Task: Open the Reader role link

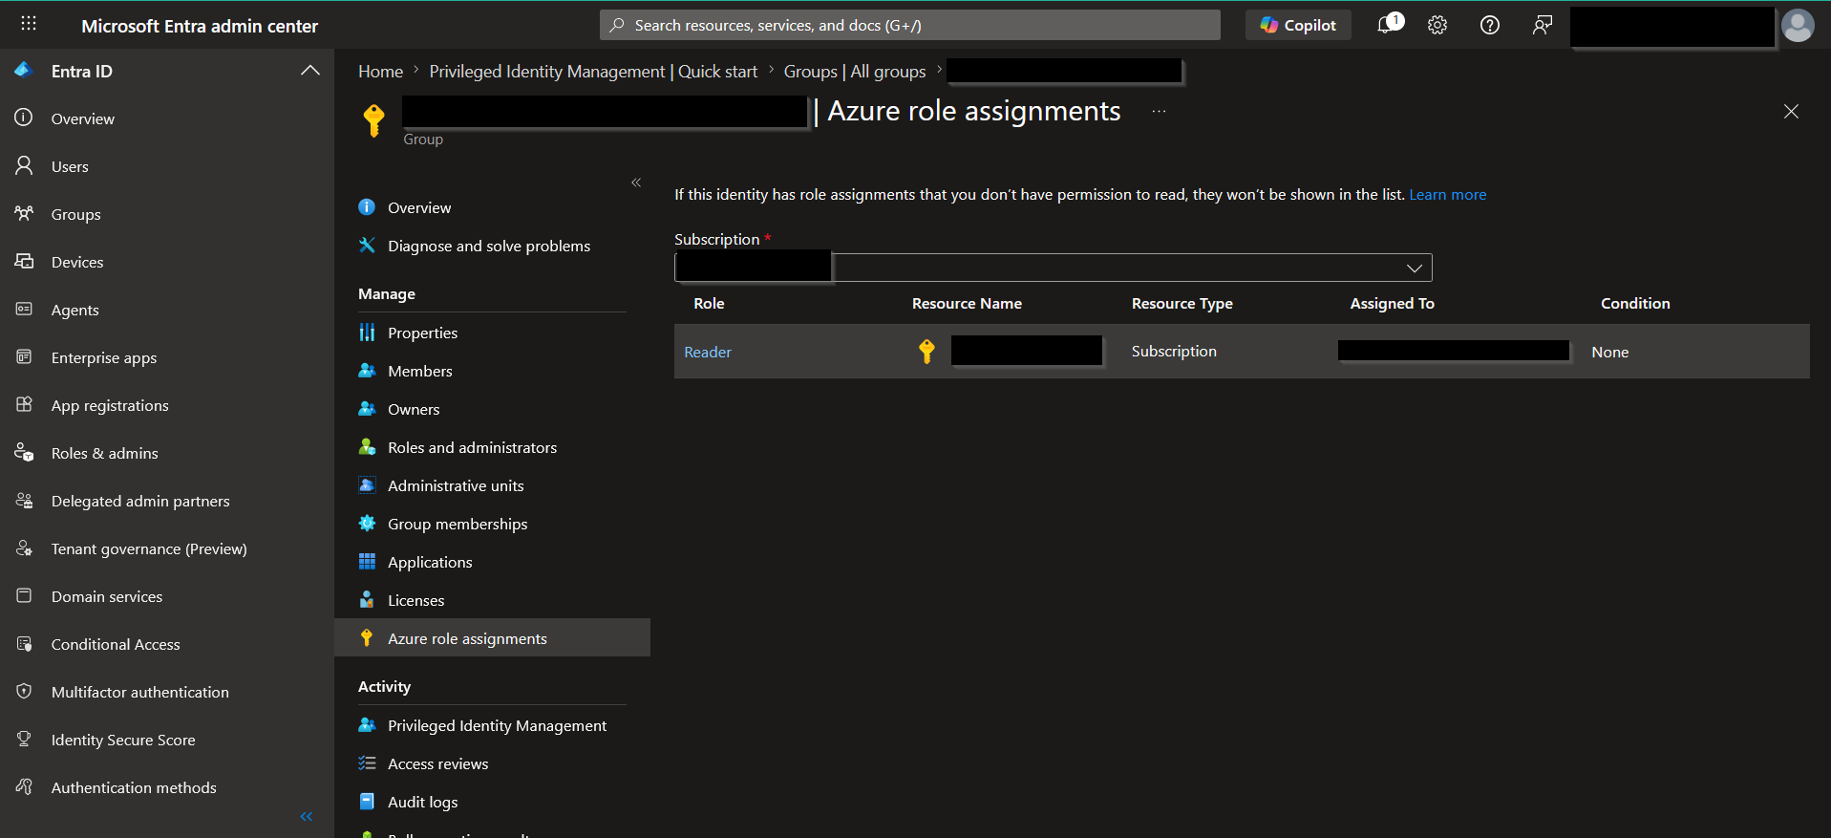Action: [x=708, y=352]
